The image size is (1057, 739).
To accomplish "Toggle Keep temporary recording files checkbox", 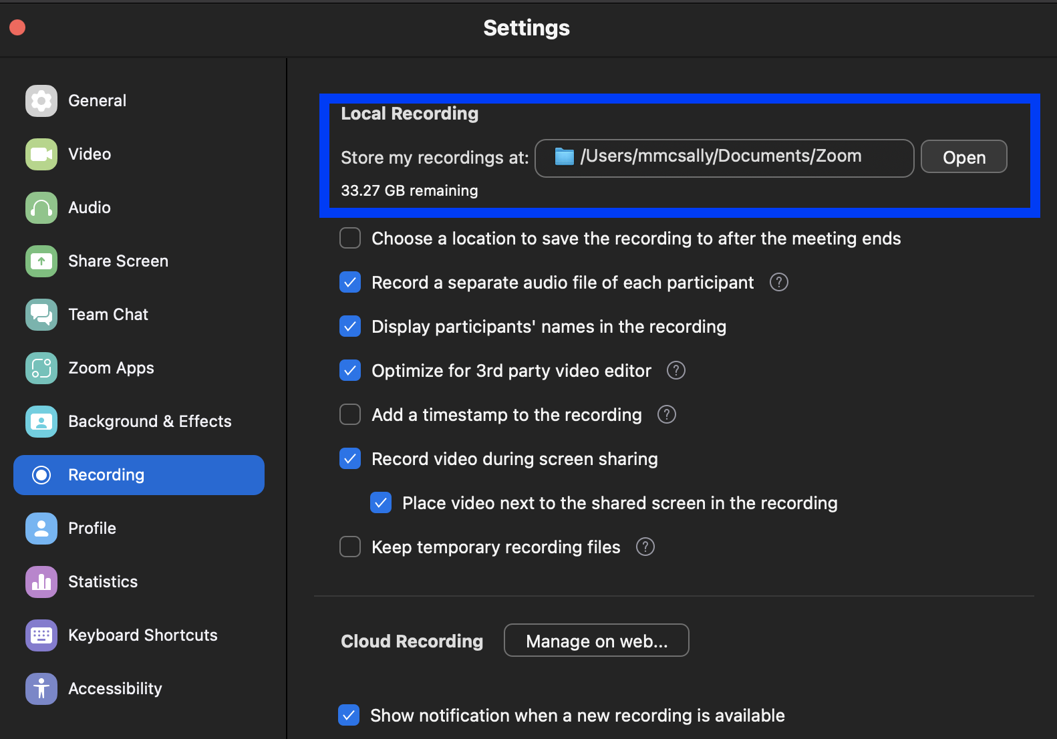I will pyautogui.click(x=350, y=547).
